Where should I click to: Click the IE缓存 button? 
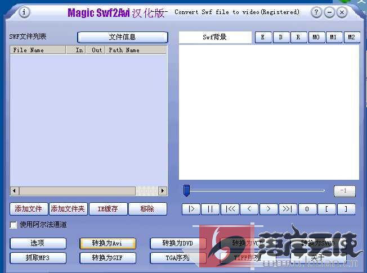pos(108,209)
